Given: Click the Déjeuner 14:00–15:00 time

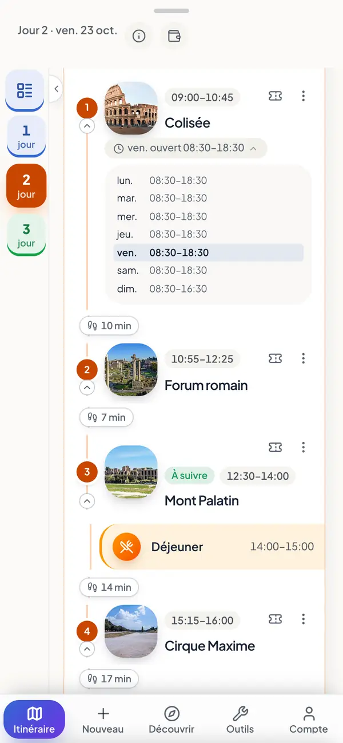Looking at the screenshot, I should (x=282, y=547).
